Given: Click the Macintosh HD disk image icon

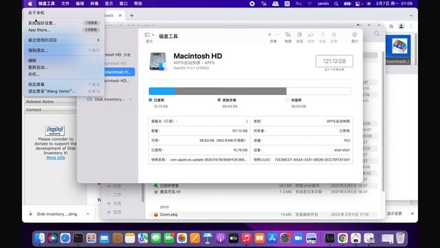Looking at the screenshot, I should tap(158, 61).
